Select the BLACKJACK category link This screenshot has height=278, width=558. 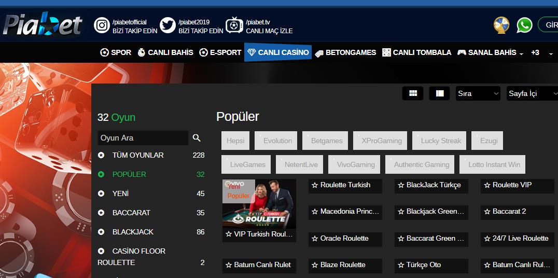[x=133, y=232]
